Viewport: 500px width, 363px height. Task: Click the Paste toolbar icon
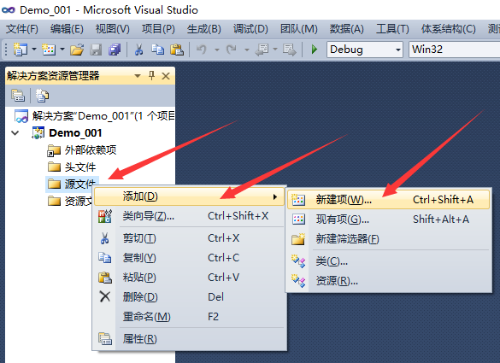[177, 50]
